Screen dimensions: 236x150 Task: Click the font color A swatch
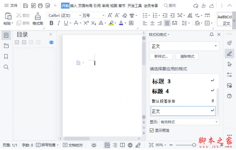pyautogui.click(x=121, y=23)
